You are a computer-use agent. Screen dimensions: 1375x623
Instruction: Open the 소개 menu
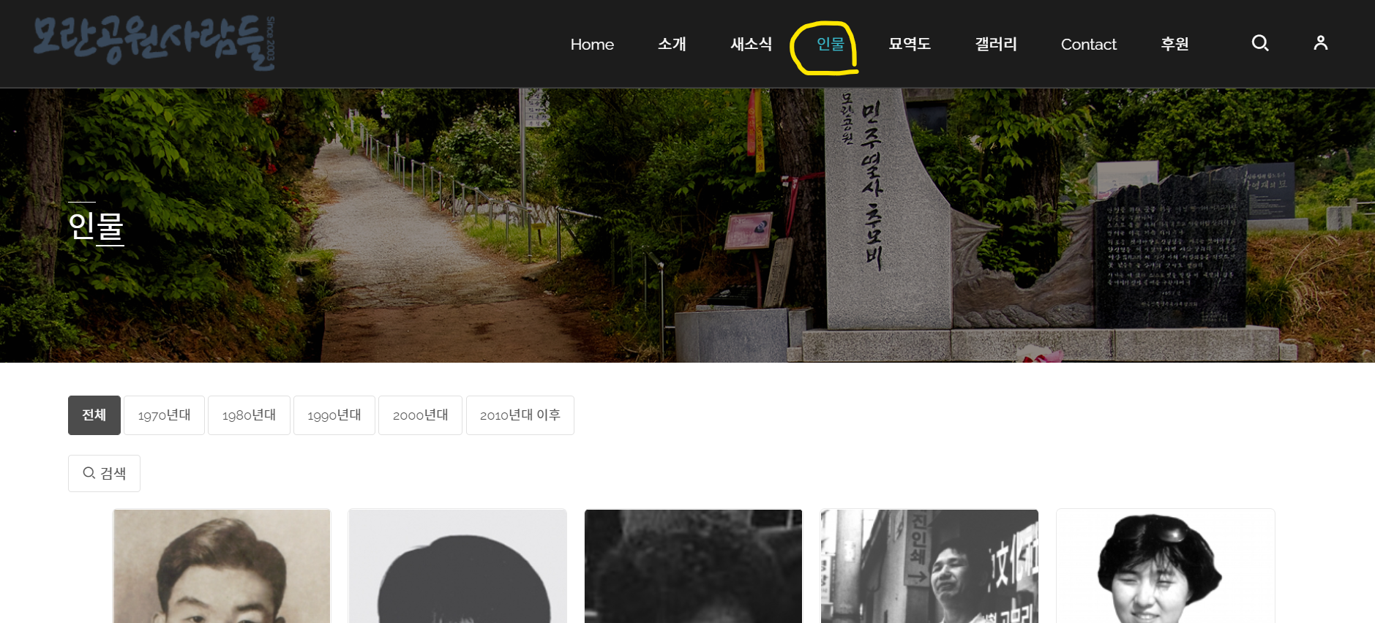point(672,44)
